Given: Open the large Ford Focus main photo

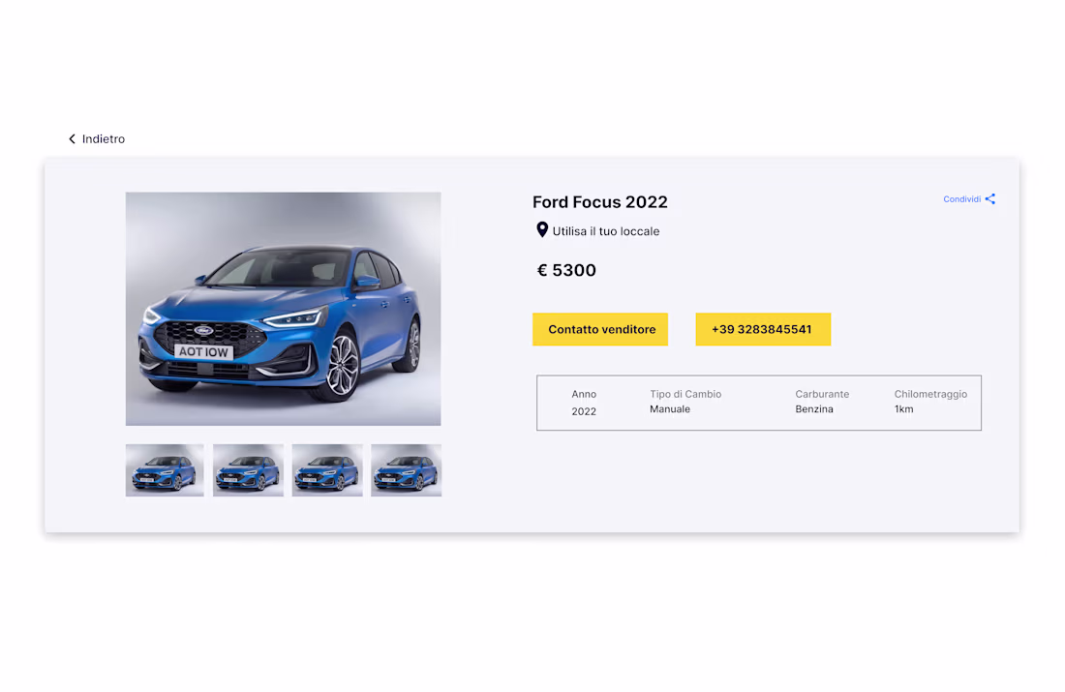Looking at the screenshot, I should pyautogui.click(x=283, y=309).
